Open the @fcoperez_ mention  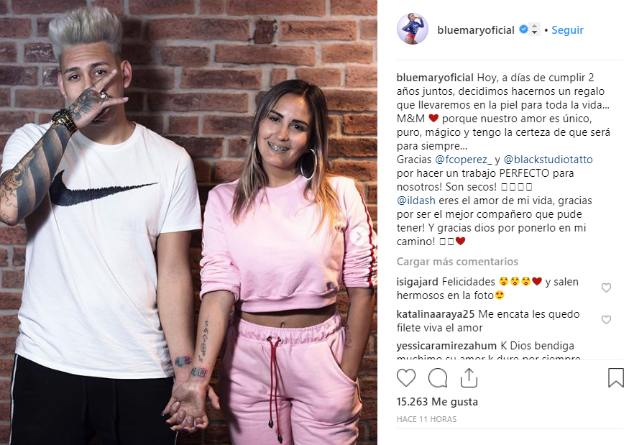tap(464, 160)
